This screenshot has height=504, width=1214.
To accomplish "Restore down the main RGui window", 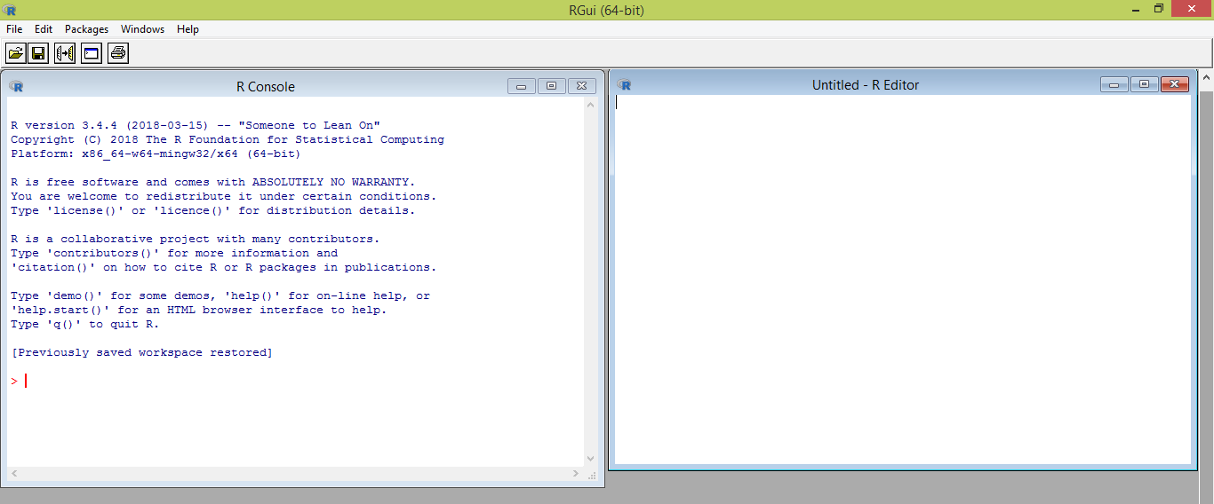I will 1159,9.
